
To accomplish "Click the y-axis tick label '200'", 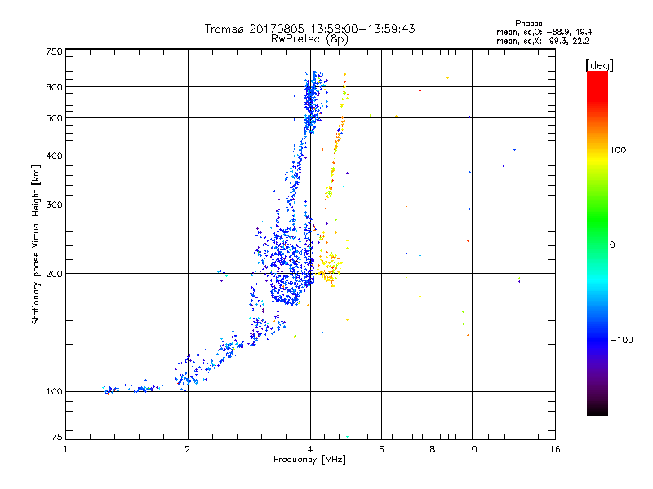I will coord(54,274).
